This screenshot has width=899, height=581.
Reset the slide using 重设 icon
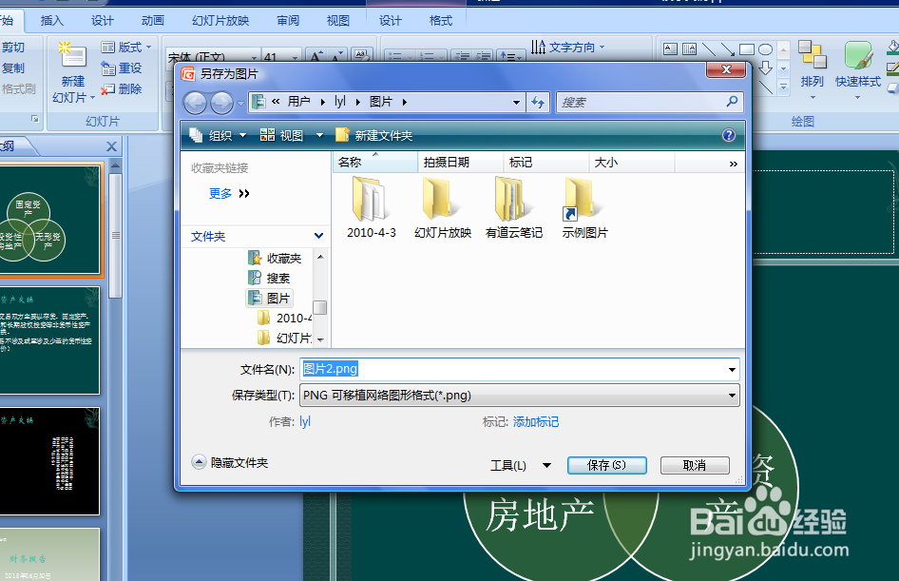124,68
